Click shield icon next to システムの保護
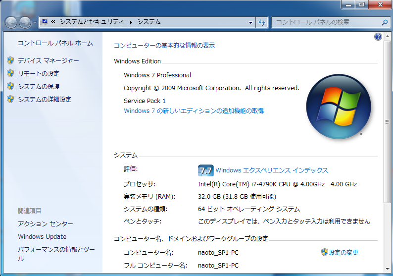Image resolution: width=393 pixels, height=276 pixels. 10,86
